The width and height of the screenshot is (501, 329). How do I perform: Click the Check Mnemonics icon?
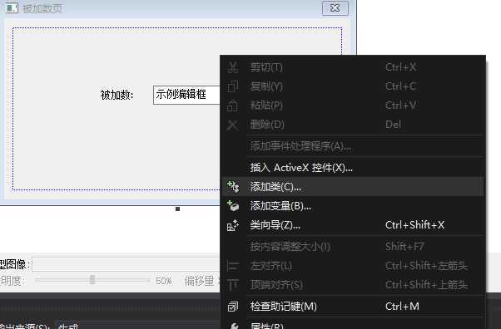(233, 307)
